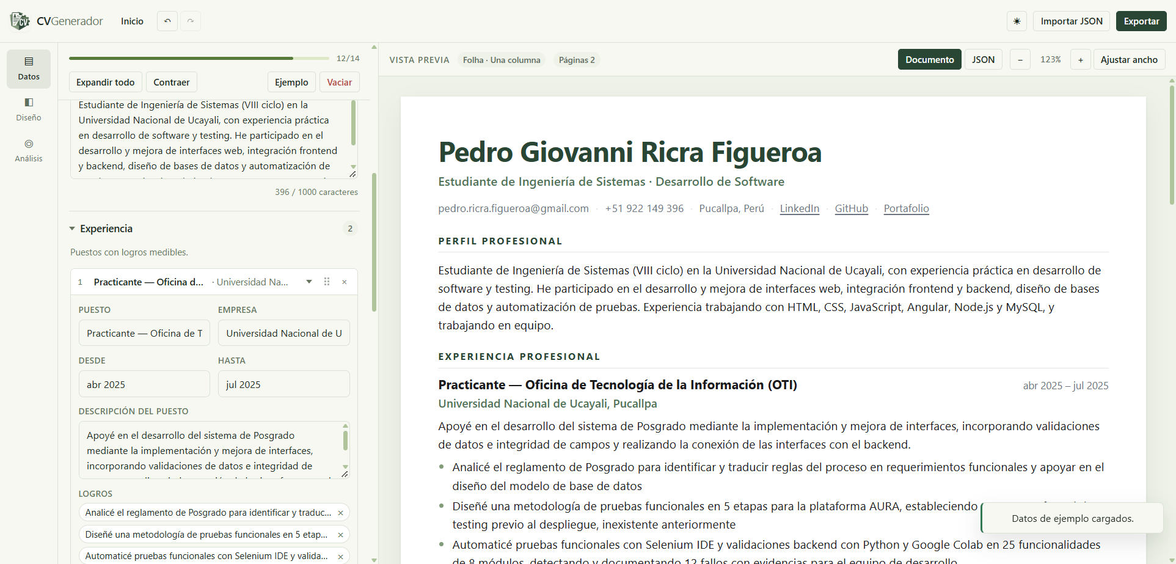Collapse the Experiencia section

coord(72,229)
